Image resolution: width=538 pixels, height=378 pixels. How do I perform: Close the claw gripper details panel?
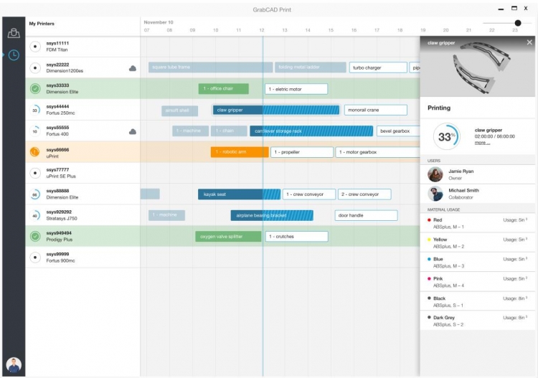pyautogui.click(x=529, y=43)
